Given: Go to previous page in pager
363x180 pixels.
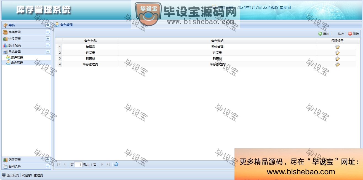Looking at the screenshot, I should [65, 164].
